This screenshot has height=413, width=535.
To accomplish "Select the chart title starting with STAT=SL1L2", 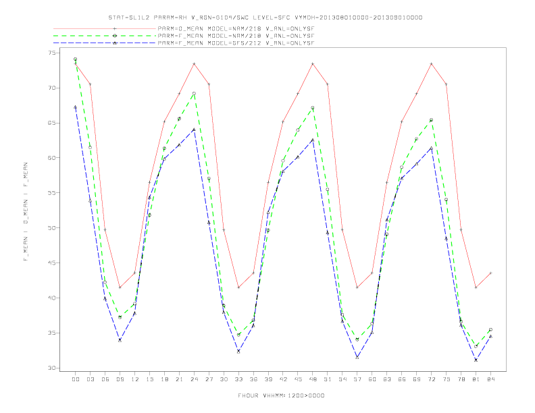I will [x=265, y=18].
